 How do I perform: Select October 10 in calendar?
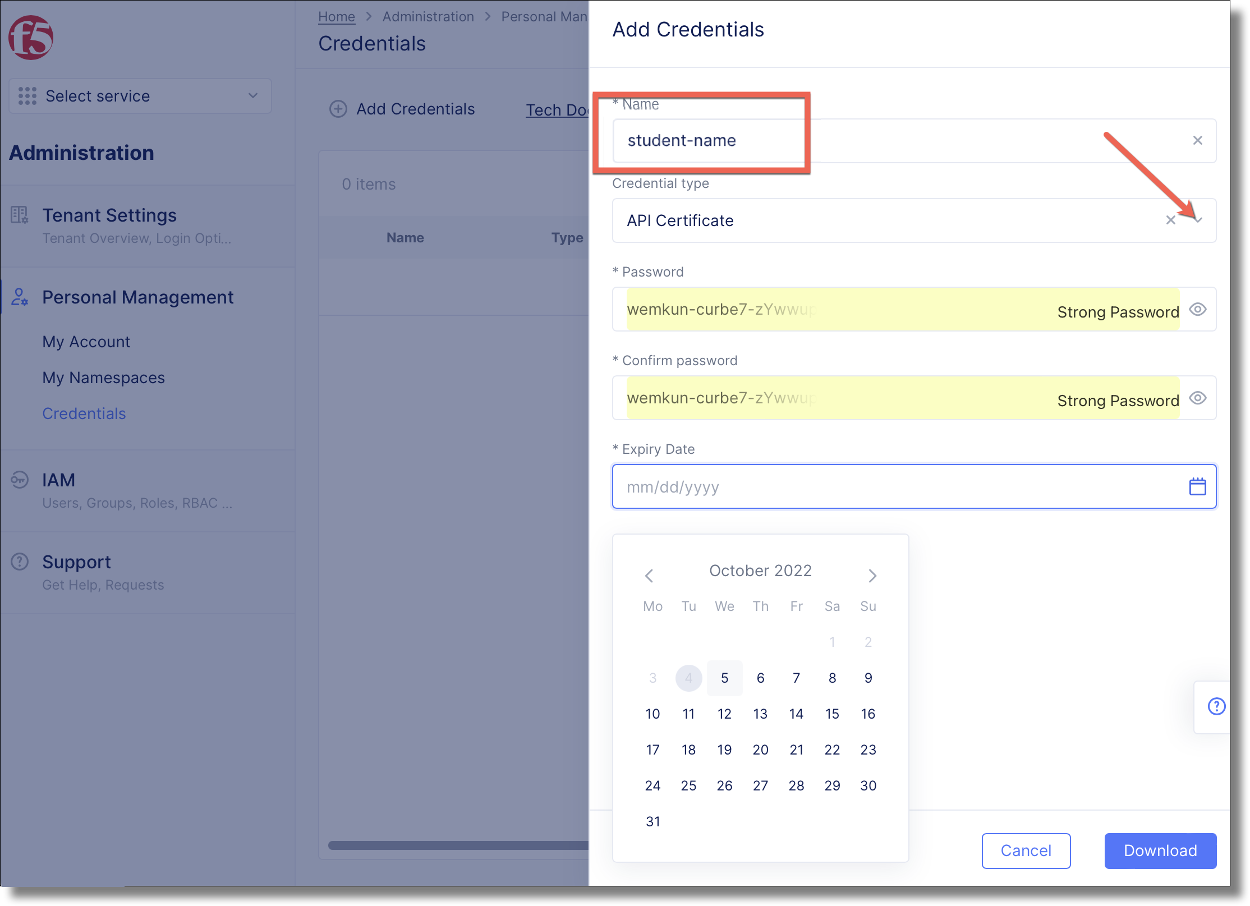coord(653,714)
